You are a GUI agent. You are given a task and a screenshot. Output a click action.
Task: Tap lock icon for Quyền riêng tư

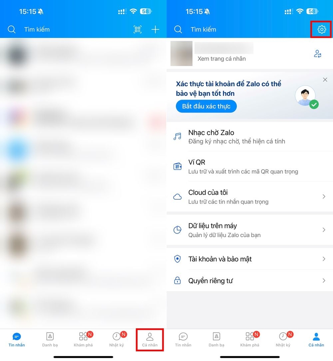coord(177,281)
